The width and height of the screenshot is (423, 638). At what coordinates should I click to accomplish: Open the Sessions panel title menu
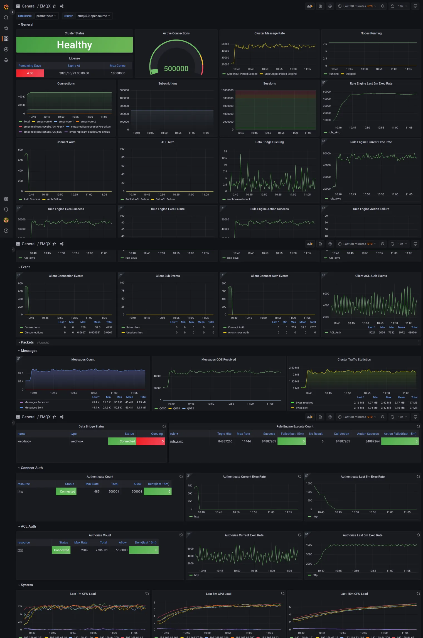(x=269, y=83)
